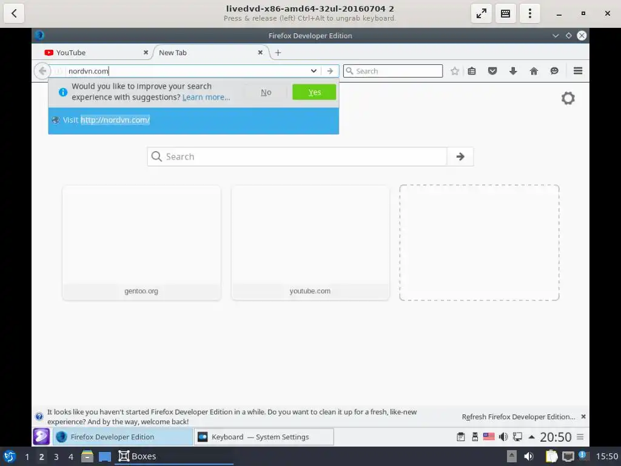Switch to workspace 3

tap(56, 456)
